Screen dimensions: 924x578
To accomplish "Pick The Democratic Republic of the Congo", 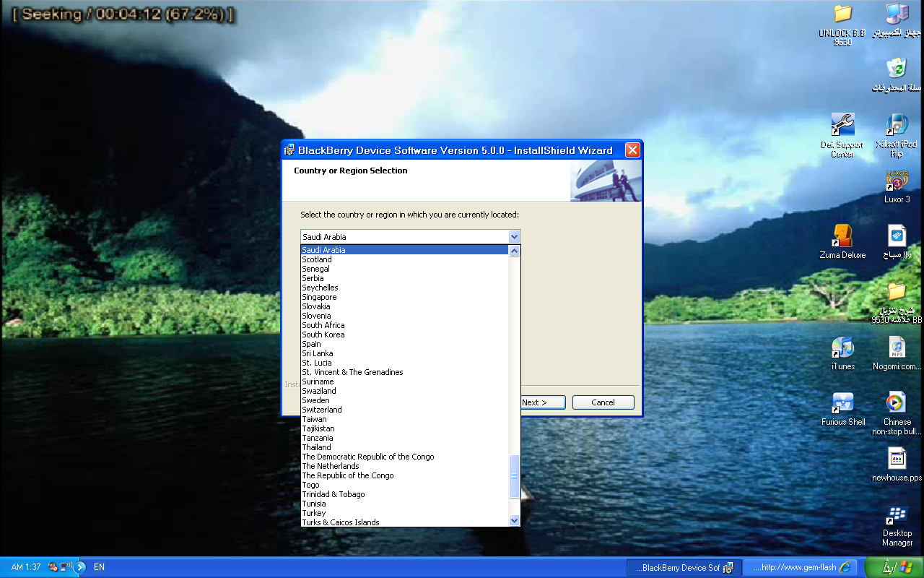I will 405,457.
